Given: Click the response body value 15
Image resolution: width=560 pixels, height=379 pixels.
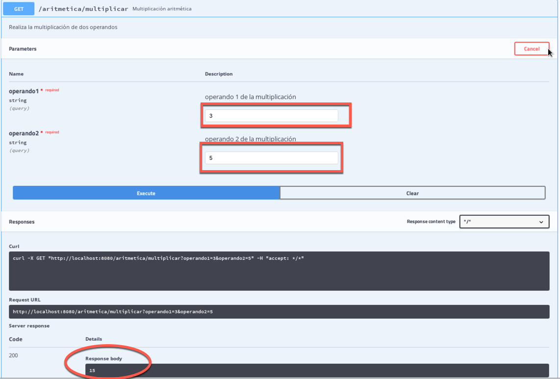Looking at the screenshot, I should [93, 371].
